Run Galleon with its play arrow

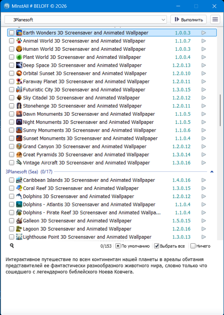coord(204,221)
